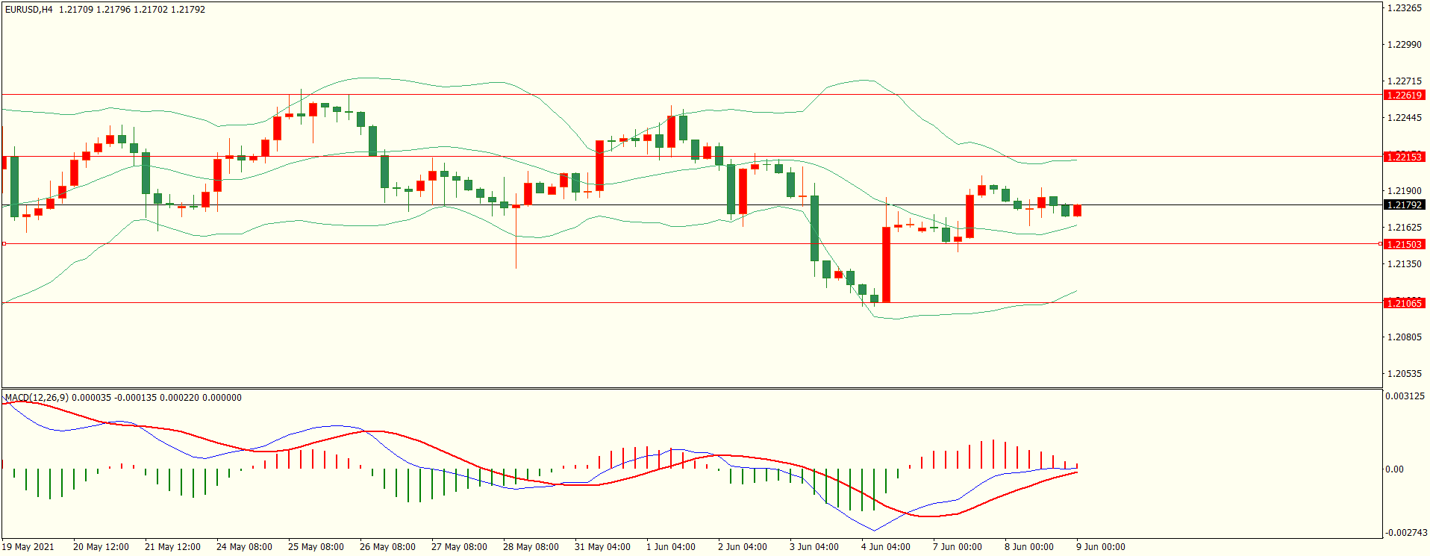Select the 4 Jun 04:00 time label
This screenshot has height=556, width=1430.
coord(885,547)
